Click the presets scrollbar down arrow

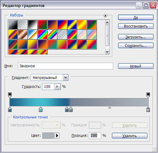pos(107,52)
